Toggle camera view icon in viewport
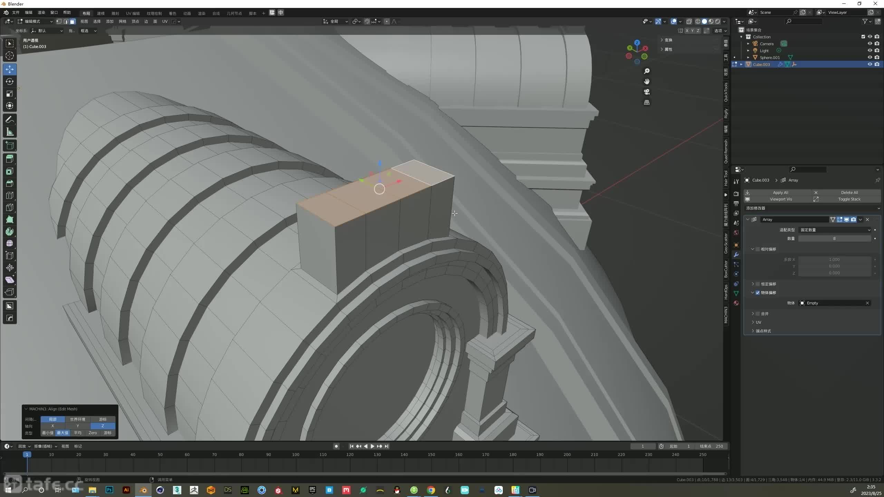The height and width of the screenshot is (497, 884). (x=647, y=92)
